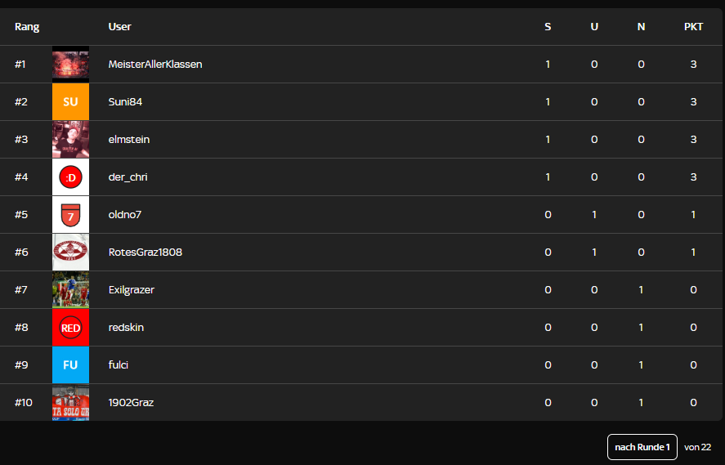Click the User column header

120,27
